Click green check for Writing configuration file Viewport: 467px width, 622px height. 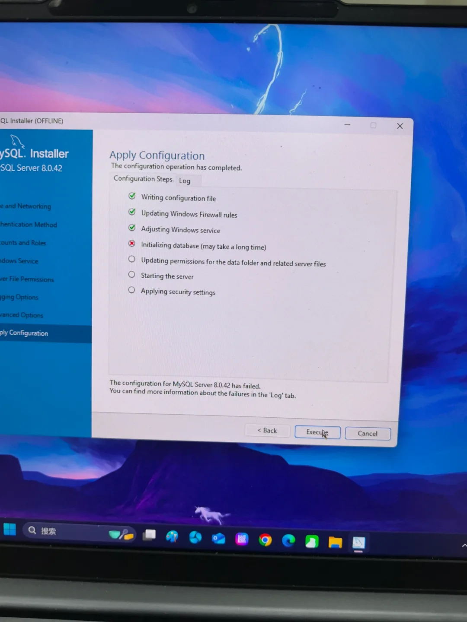pos(132,196)
